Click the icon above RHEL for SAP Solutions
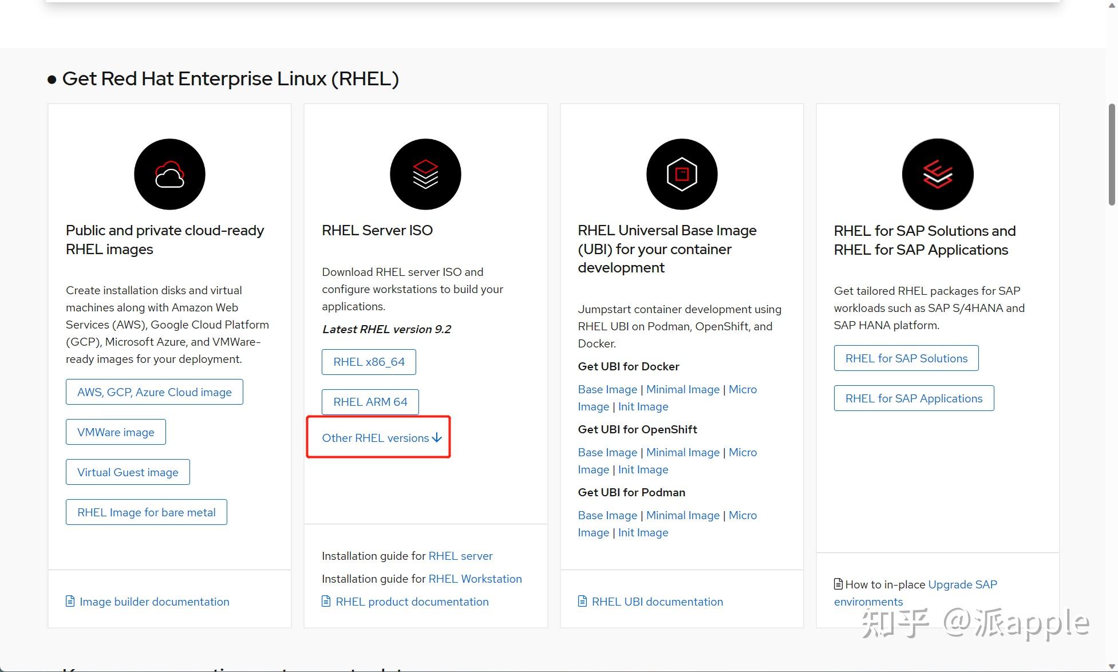The width and height of the screenshot is (1118, 672). [937, 174]
